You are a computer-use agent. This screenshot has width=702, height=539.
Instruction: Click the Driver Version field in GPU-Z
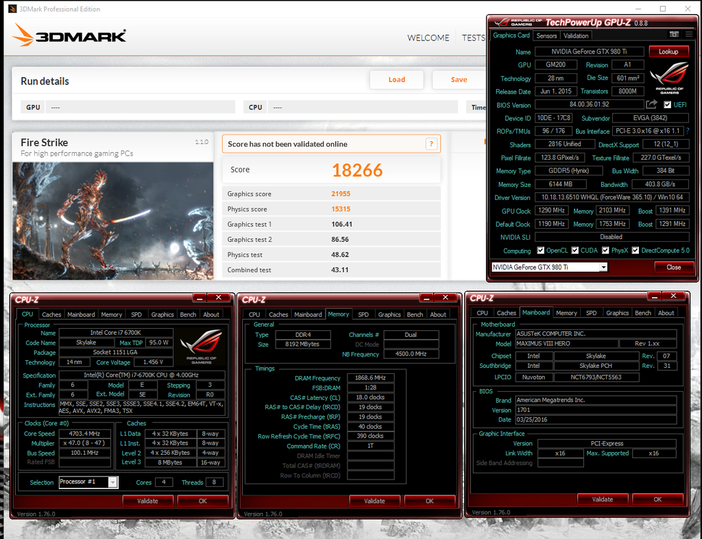point(612,197)
